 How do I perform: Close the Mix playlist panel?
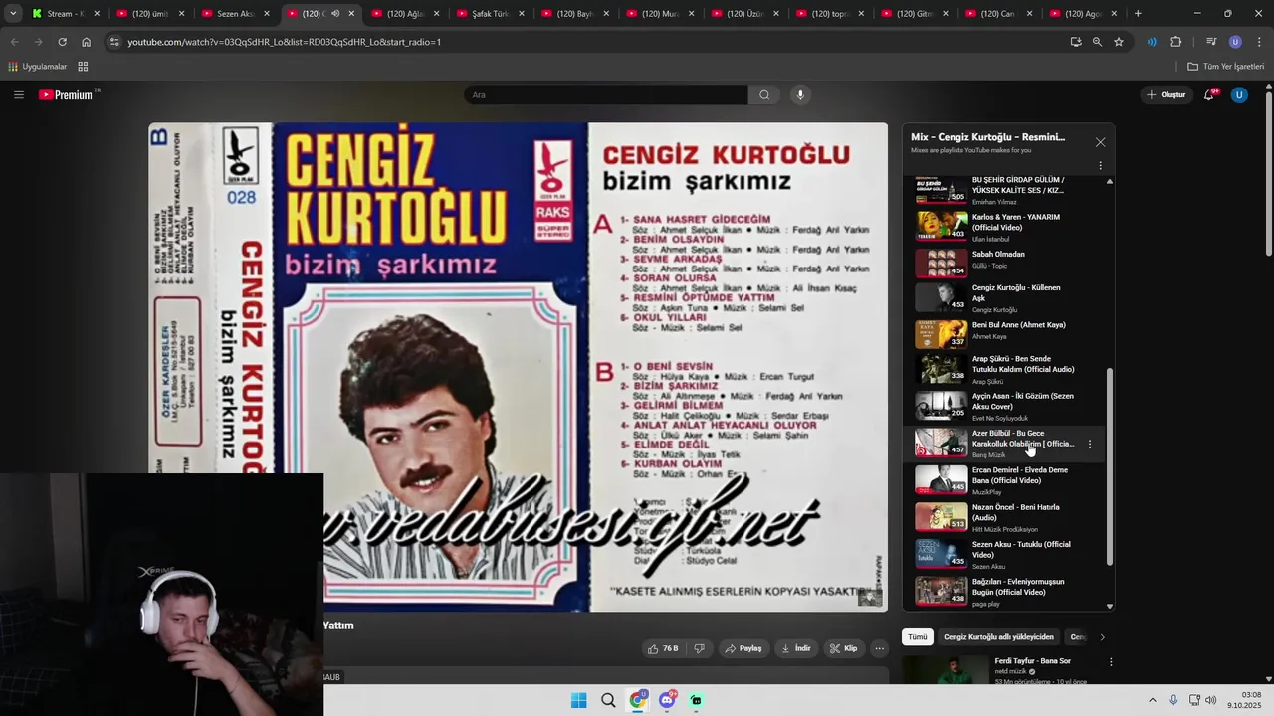pos(1100,142)
